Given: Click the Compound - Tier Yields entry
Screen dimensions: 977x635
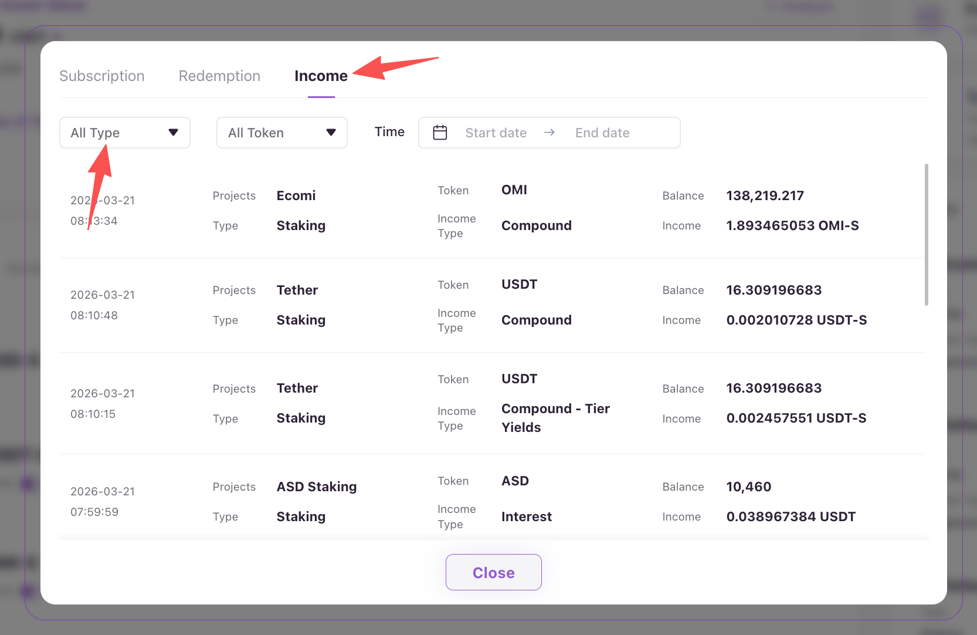Looking at the screenshot, I should 555,418.
